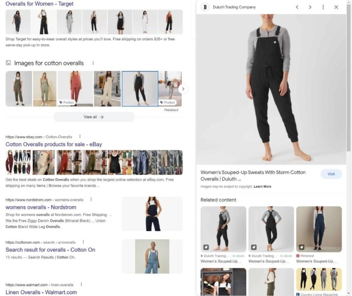Select red overalls product image thumbnail
This screenshot has width=352, height=296.
tap(75, 89)
